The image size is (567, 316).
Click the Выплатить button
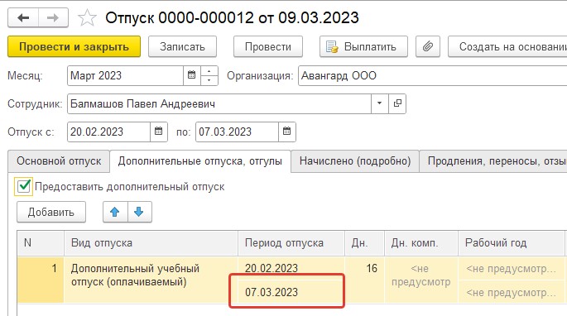(x=363, y=46)
